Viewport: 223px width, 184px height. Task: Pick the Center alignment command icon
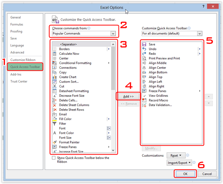coord(55,58)
